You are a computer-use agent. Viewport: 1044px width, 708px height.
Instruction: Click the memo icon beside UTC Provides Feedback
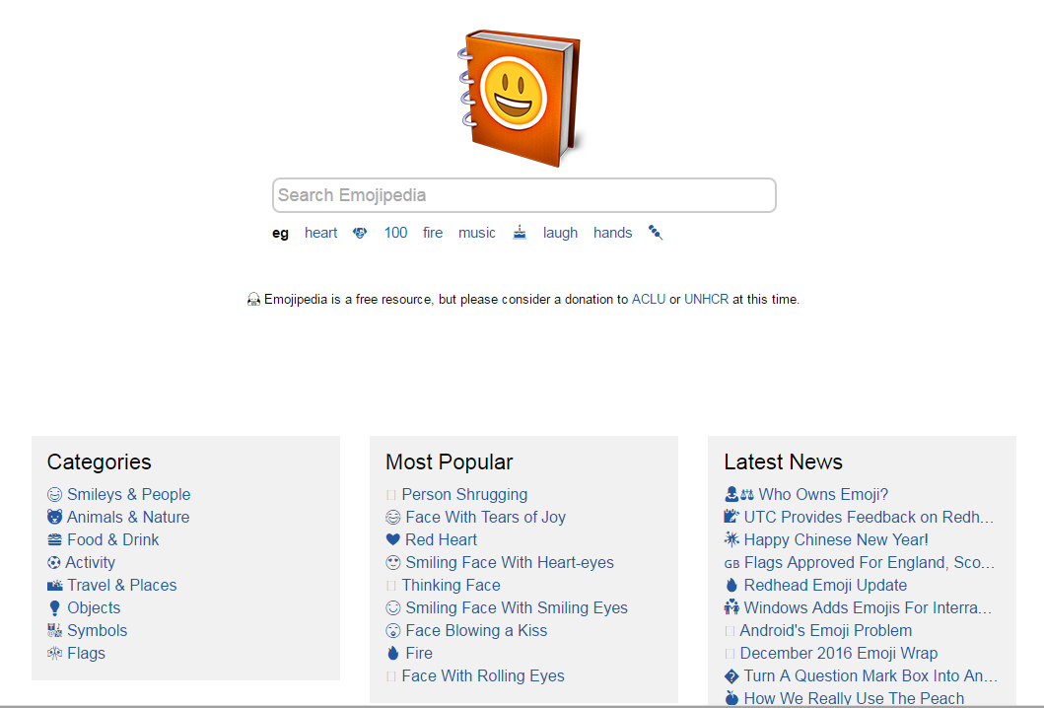[731, 518]
